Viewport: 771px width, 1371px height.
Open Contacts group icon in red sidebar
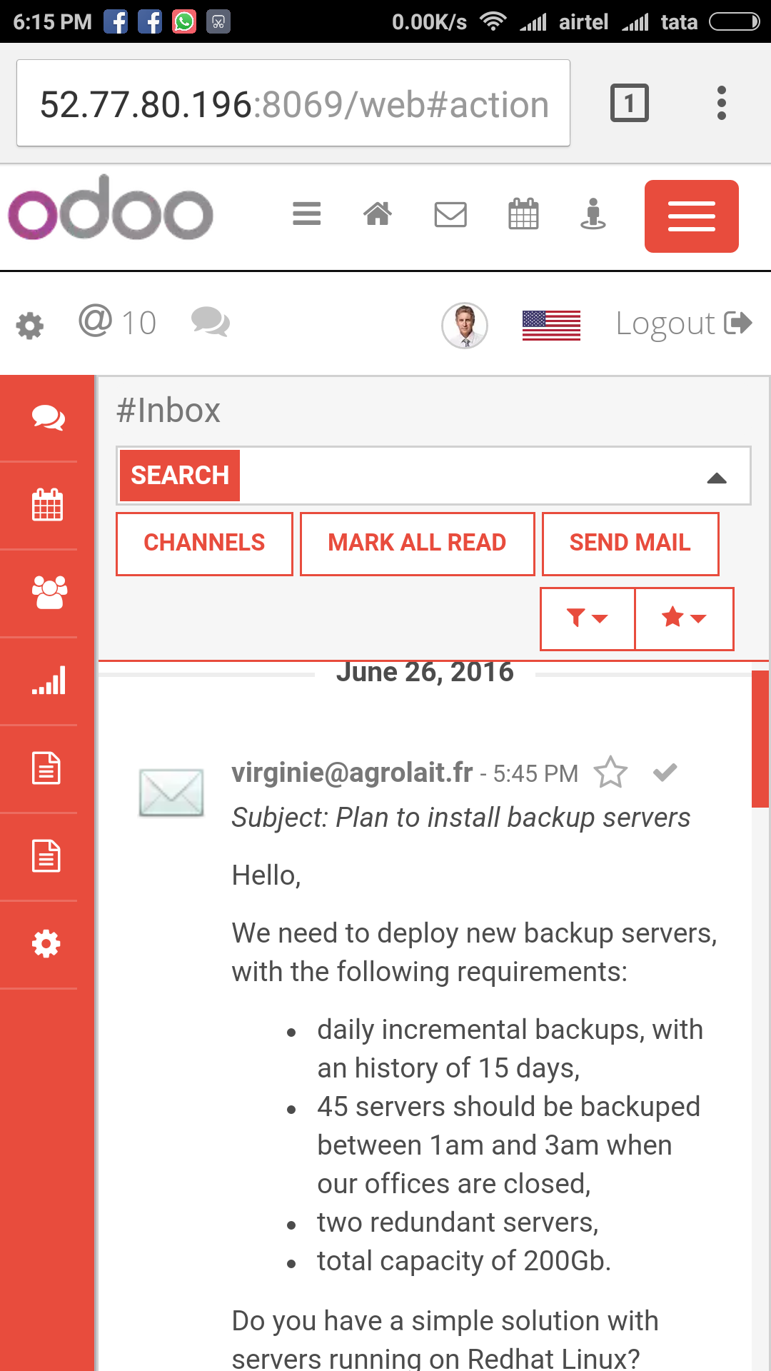tap(49, 592)
